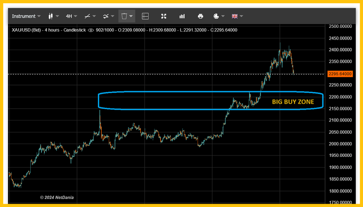
Task: Expand the arrow beside the trash icon
Action: point(131,16)
